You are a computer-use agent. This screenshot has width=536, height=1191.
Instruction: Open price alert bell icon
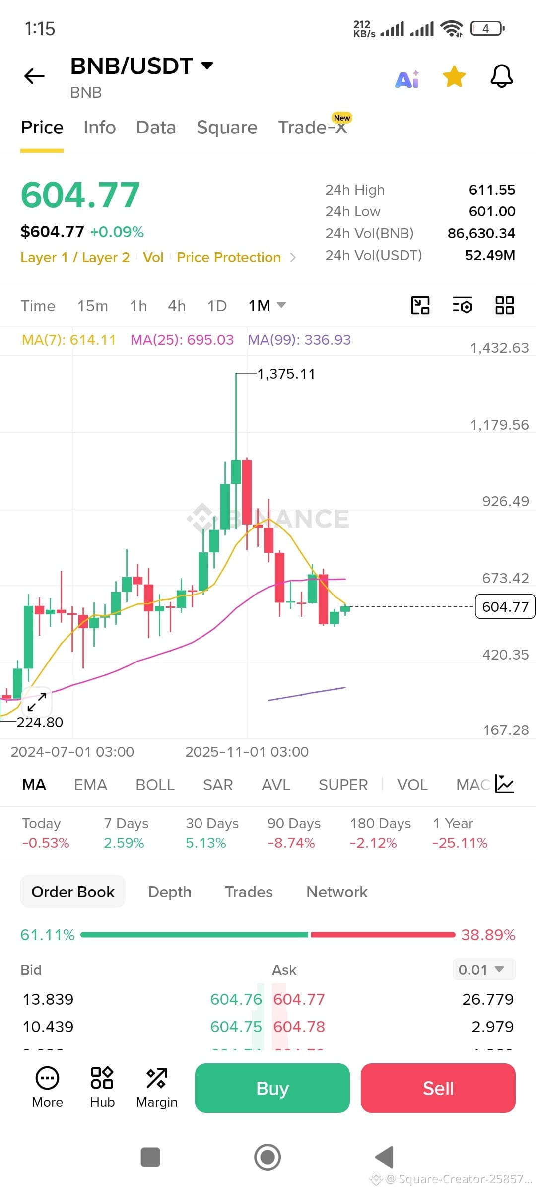(x=501, y=76)
